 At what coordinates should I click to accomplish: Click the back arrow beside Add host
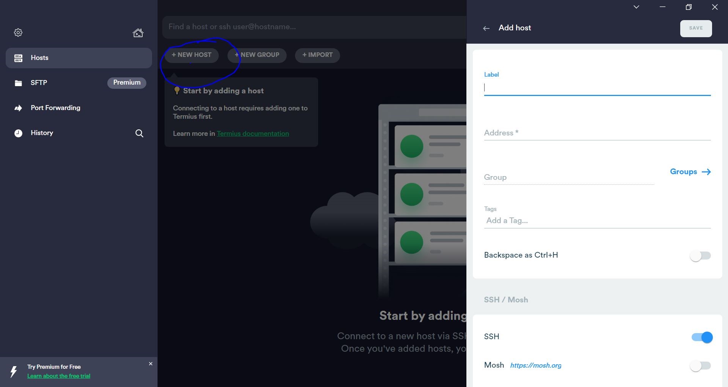[x=486, y=28]
